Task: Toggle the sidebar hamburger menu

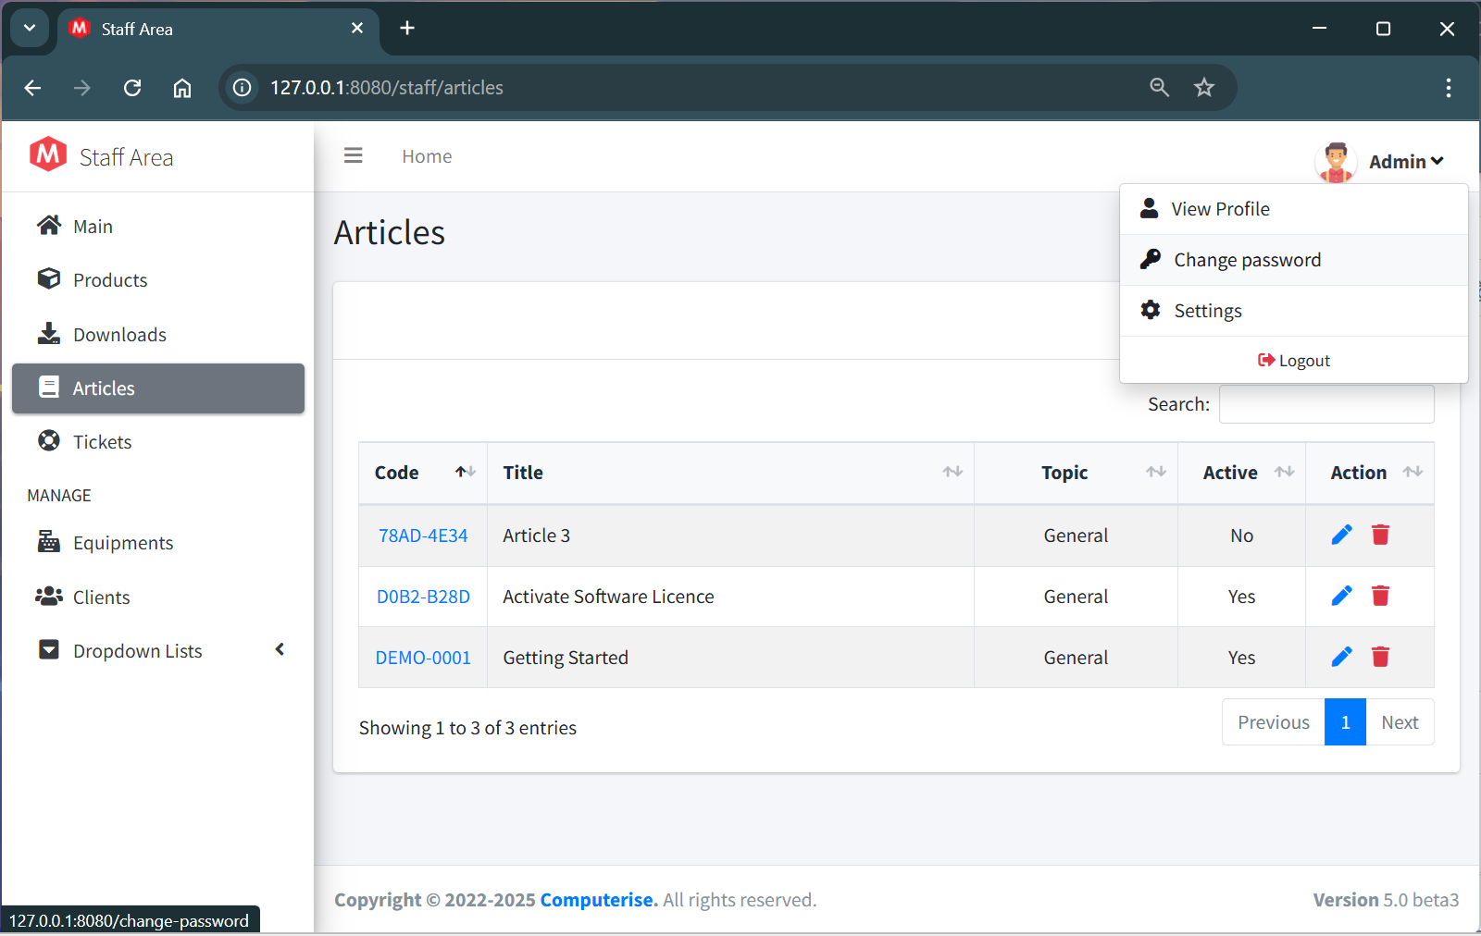Action: click(x=353, y=155)
